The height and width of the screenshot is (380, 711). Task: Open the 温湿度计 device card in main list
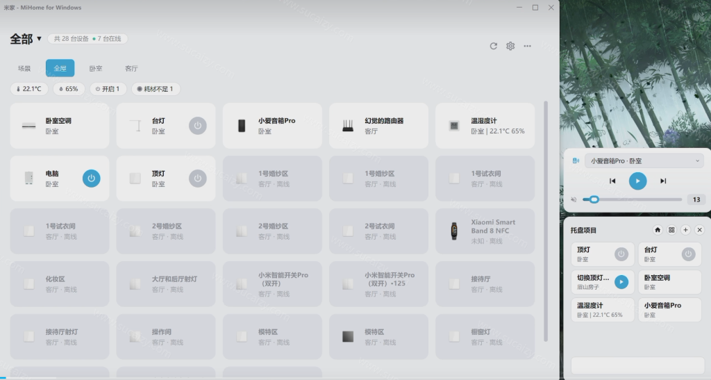(x=485, y=126)
